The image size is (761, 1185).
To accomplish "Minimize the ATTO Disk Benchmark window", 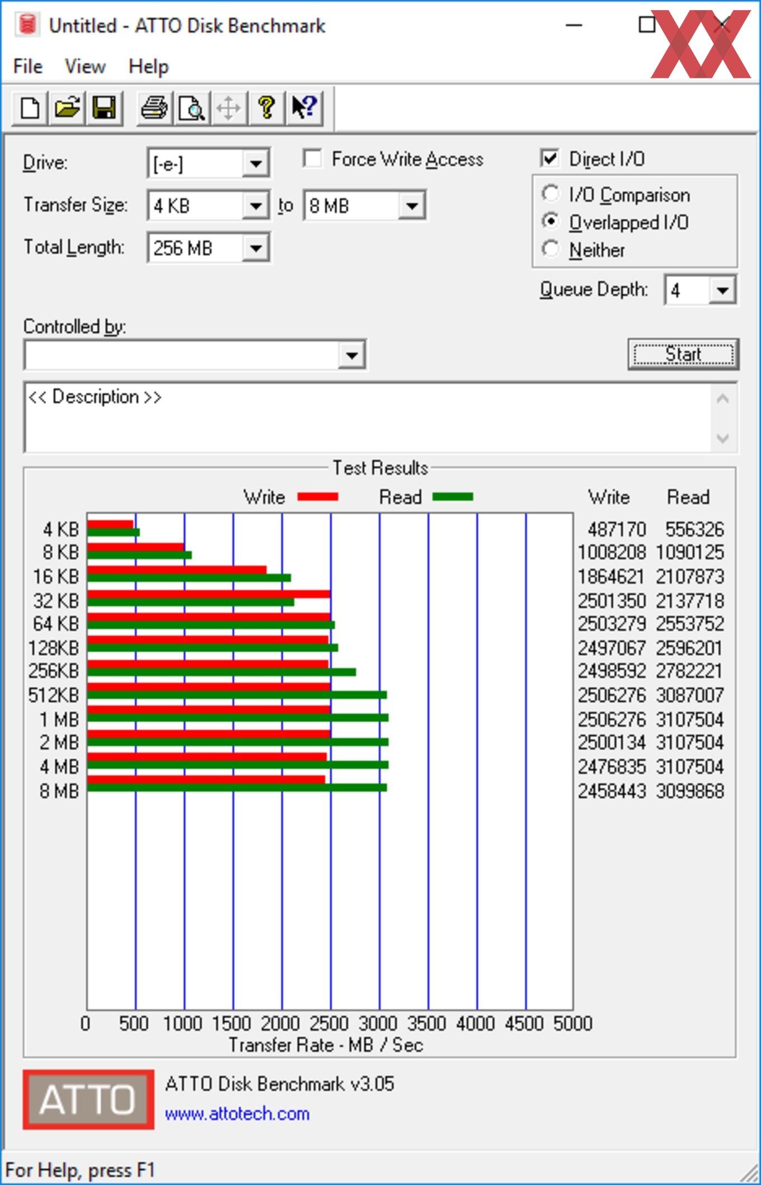I will click(574, 25).
